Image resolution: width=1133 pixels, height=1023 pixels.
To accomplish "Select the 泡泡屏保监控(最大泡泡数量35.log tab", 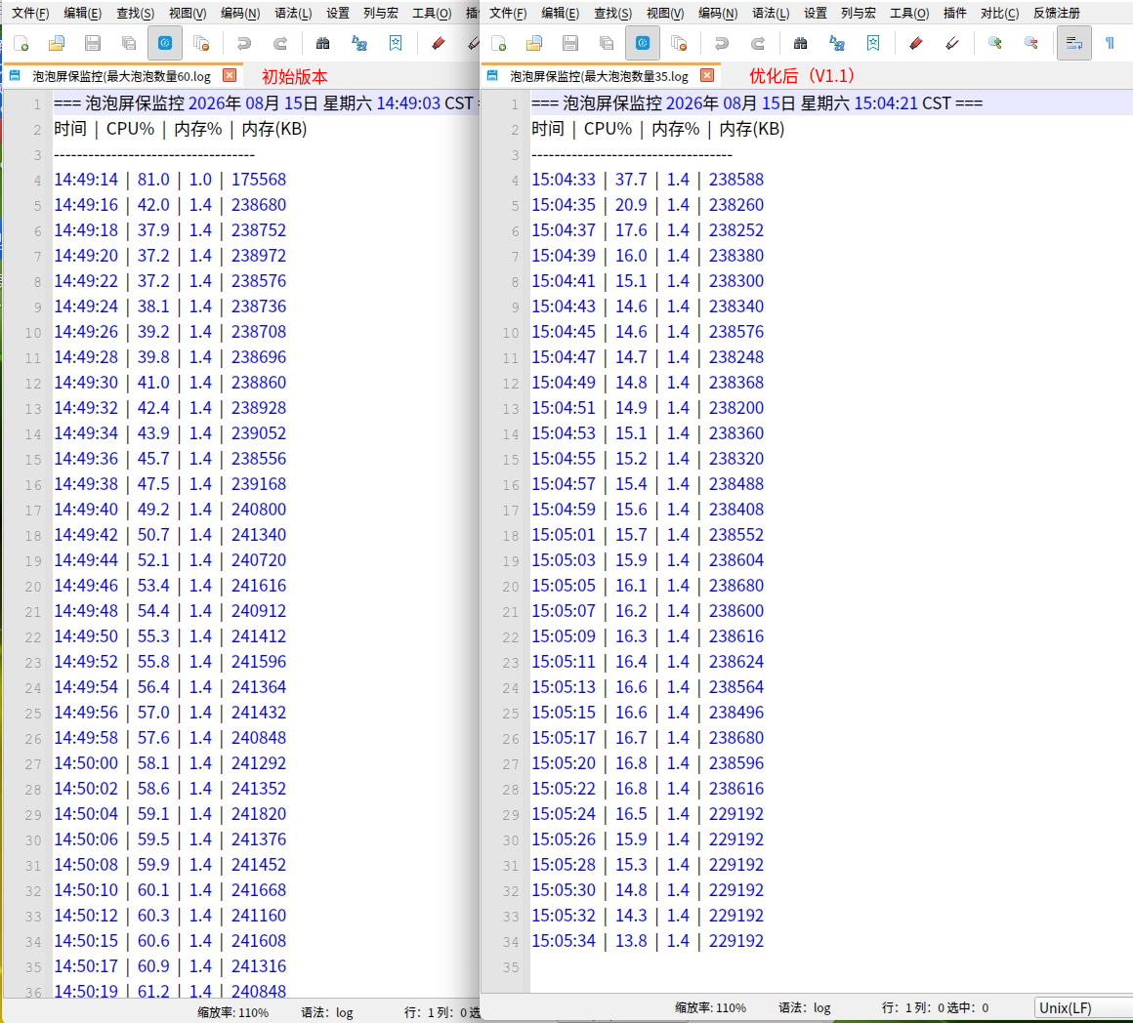I will click(599, 76).
